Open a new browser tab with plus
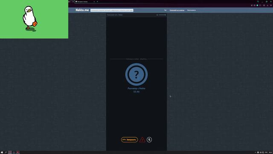Image resolution: width=273 pixels, height=154 pixels. 97,2
